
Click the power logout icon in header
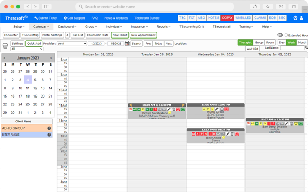pyautogui.click(x=295, y=18)
